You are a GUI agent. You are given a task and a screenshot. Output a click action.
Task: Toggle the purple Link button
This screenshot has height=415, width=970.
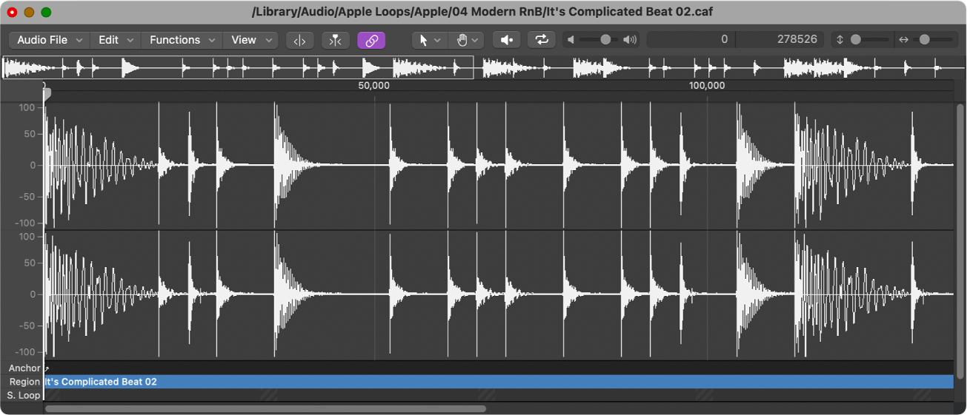[x=371, y=40]
